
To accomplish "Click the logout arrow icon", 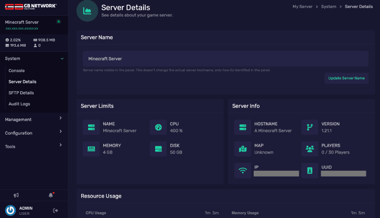I will 56,211.
